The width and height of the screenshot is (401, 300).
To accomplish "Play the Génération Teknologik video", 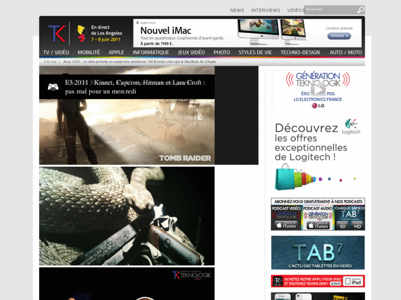I will click(318, 90).
